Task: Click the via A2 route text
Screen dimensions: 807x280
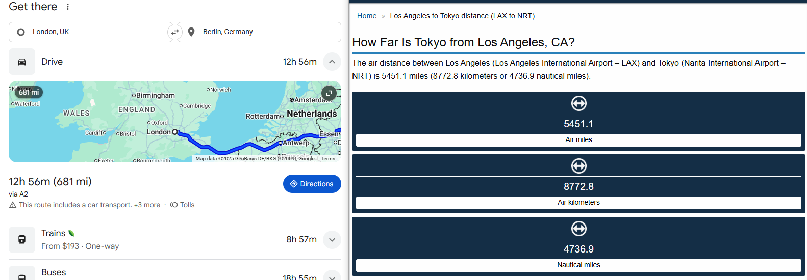Action: (18, 194)
